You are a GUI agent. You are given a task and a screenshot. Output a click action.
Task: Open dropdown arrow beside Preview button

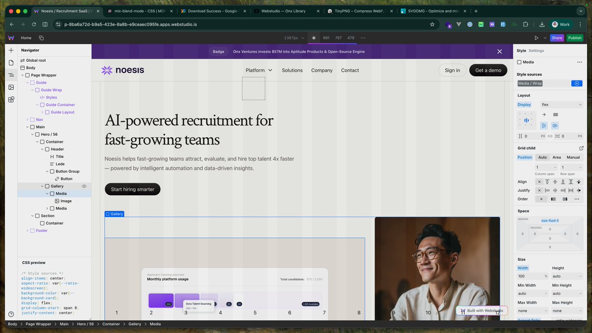[x=545, y=38]
